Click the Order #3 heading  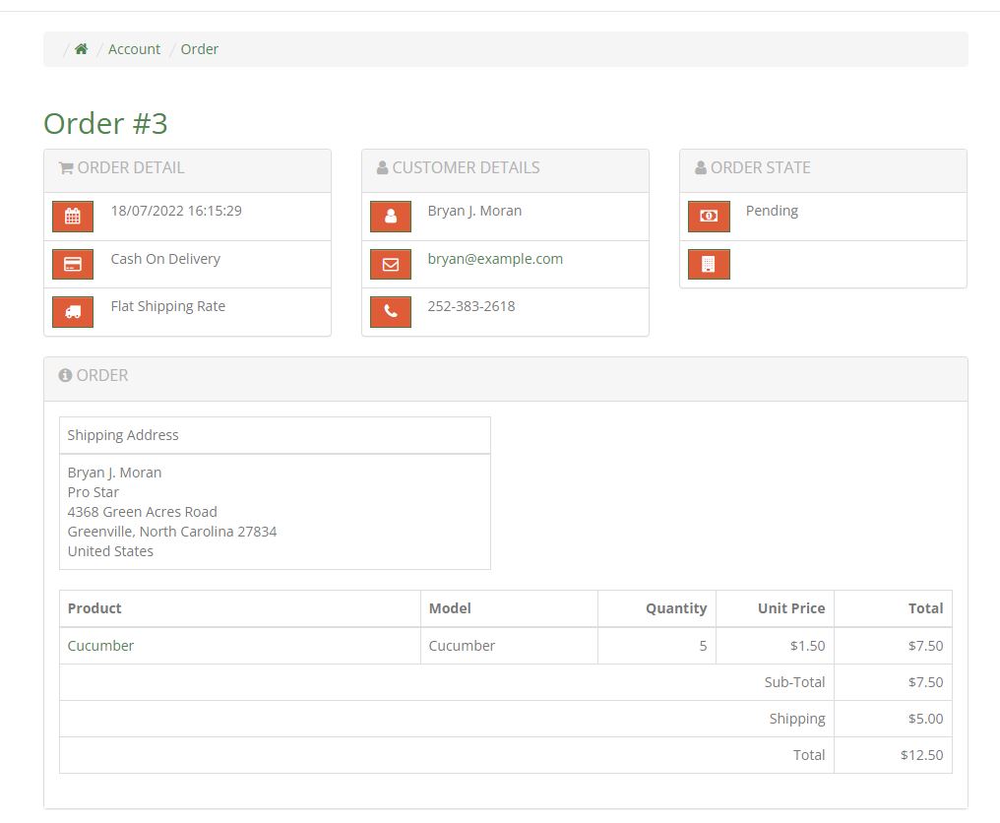[105, 124]
